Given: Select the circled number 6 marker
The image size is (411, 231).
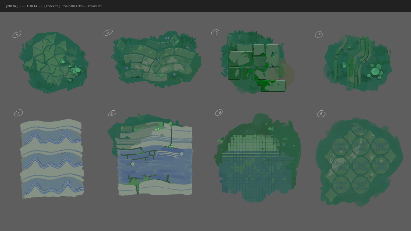Looking at the screenshot, I should [x=112, y=113].
